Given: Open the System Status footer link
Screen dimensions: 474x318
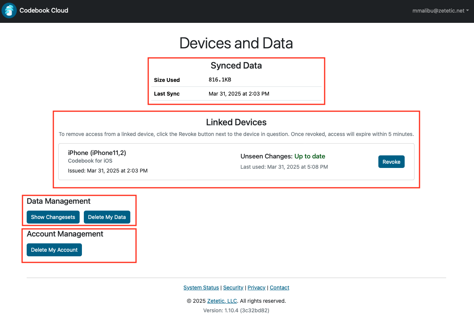Looking at the screenshot, I should 201,288.
